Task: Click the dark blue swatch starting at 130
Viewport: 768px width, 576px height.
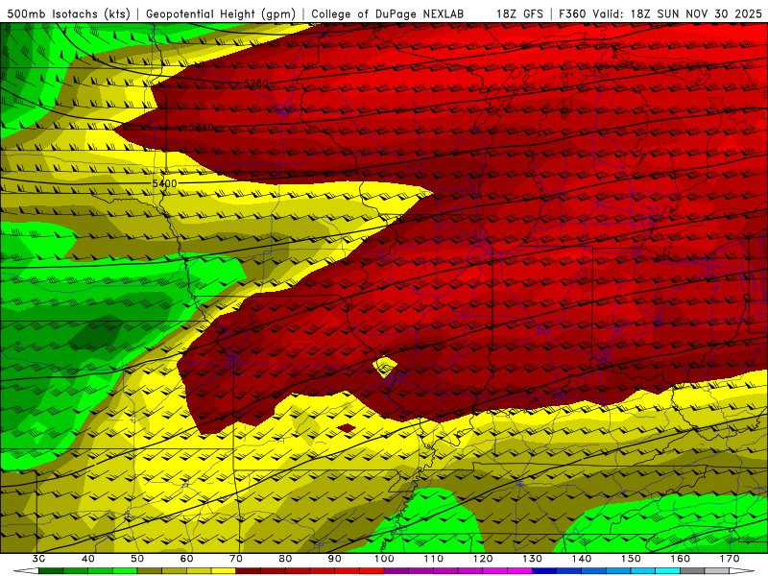Action: (x=544, y=570)
